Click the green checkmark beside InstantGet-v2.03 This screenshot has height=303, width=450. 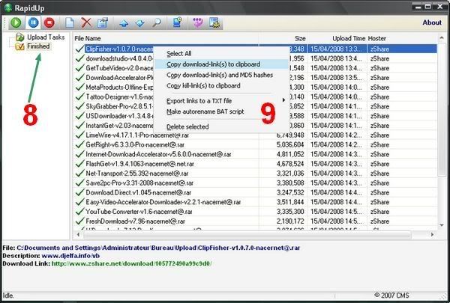click(x=79, y=126)
